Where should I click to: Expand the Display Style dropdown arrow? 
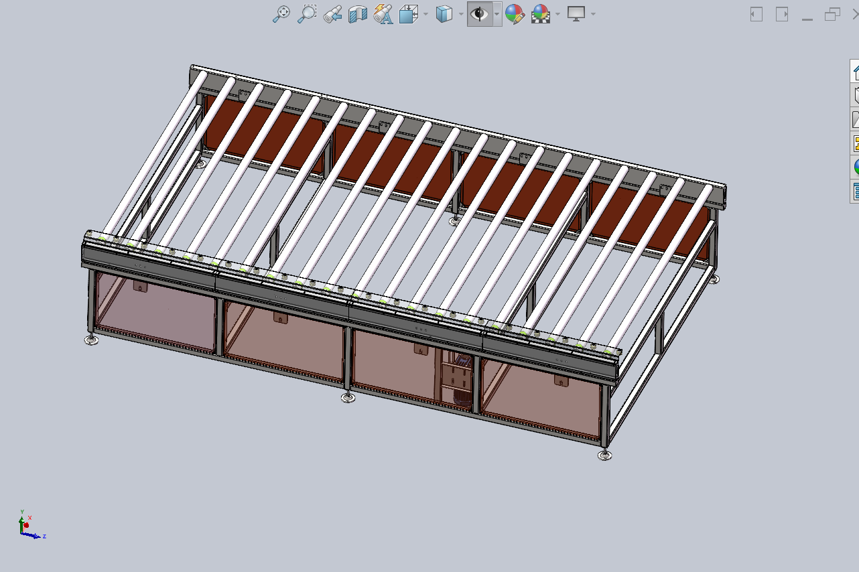click(x=461, y=14)
